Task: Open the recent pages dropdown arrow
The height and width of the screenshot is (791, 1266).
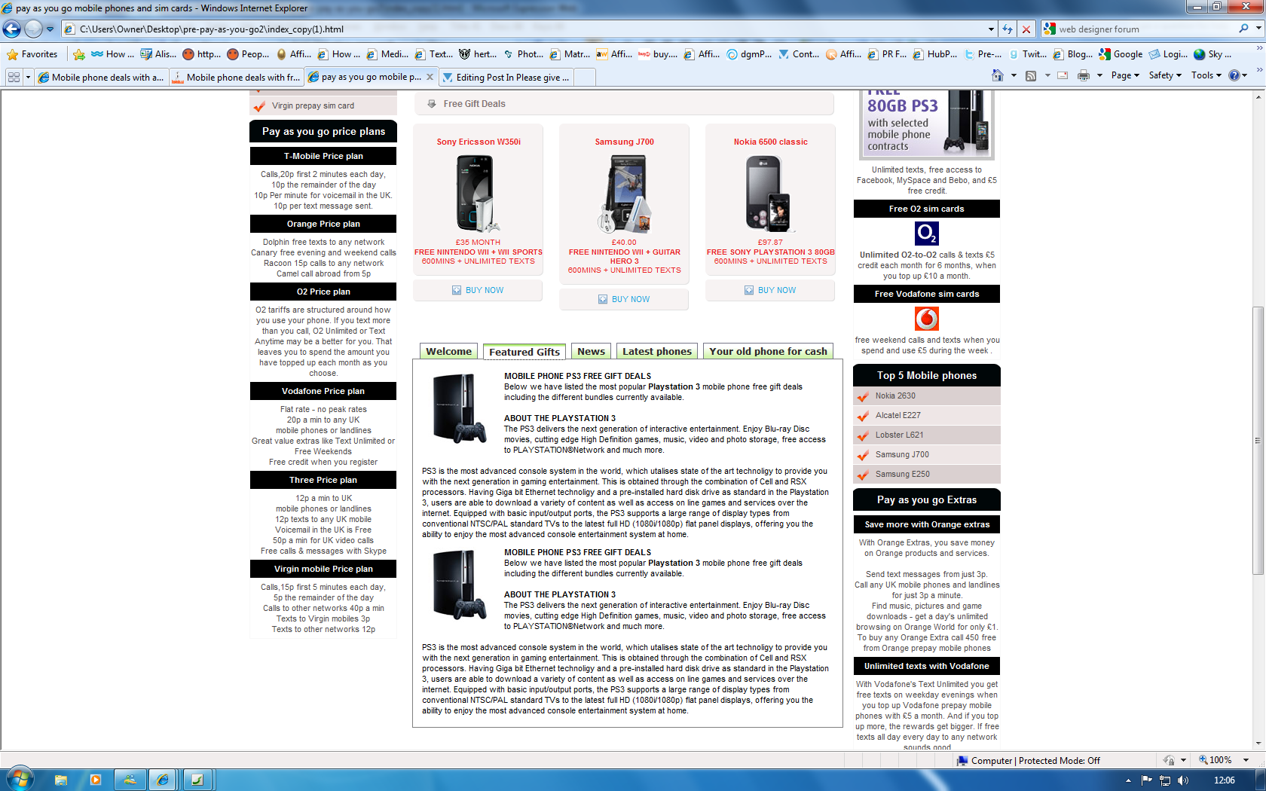Action: coord(50,29)
